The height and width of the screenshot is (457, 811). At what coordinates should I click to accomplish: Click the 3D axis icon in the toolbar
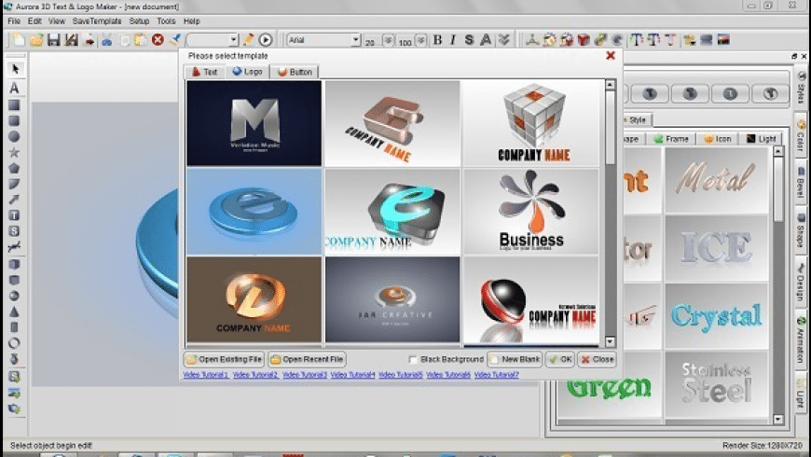click(531, 39)
